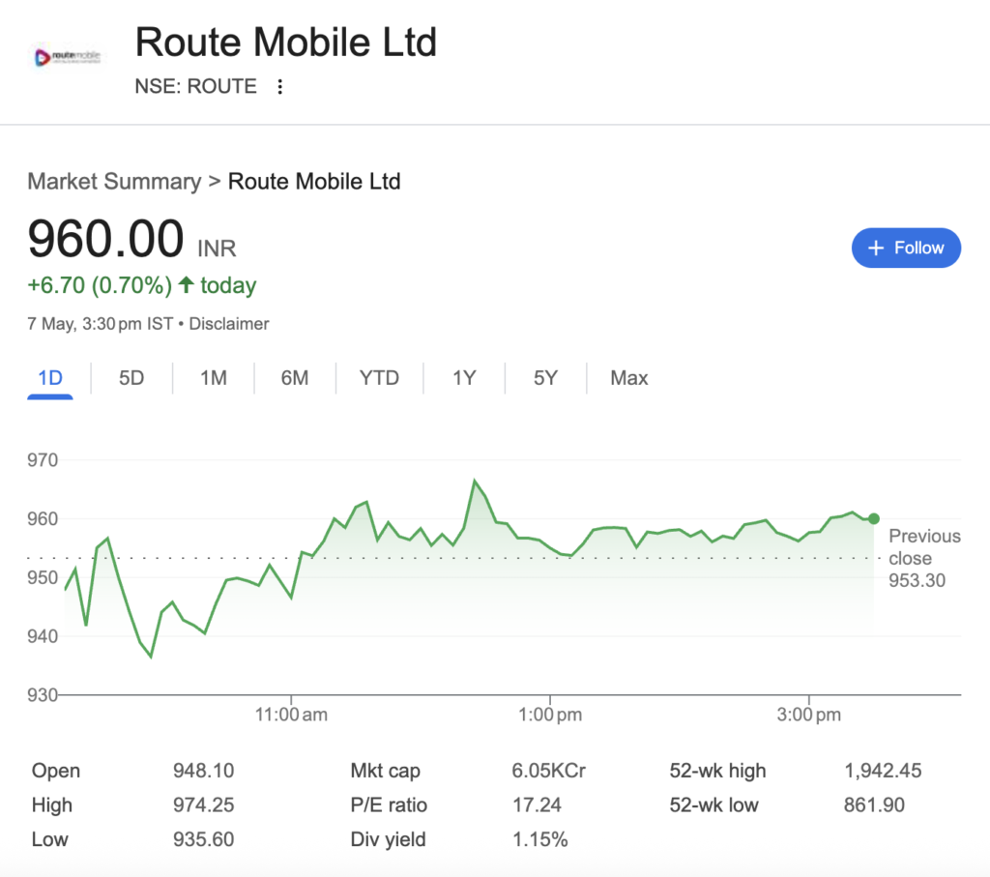Click the 52-wk low label
Screen dimensions: 990x877
pos(714,805)
